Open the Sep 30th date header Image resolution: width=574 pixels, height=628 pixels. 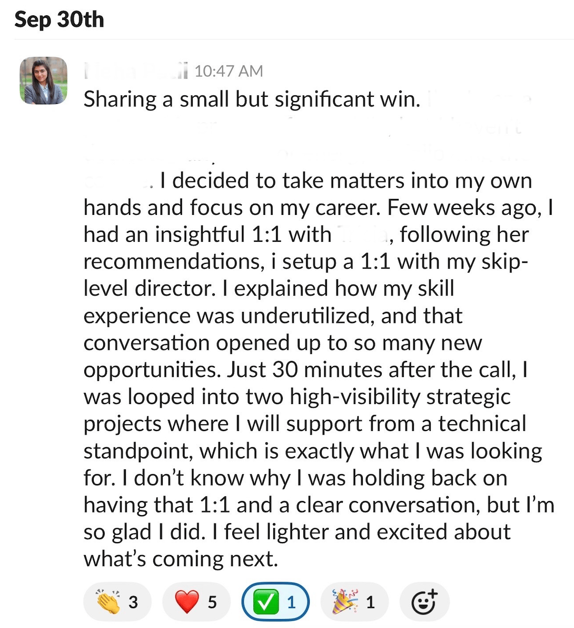click(x=60, y=20)
